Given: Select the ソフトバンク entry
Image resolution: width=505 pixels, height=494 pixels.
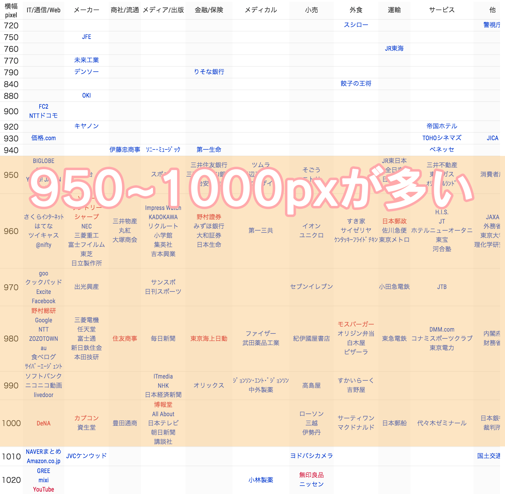Looking at the screenshot, I should (44, 376).
